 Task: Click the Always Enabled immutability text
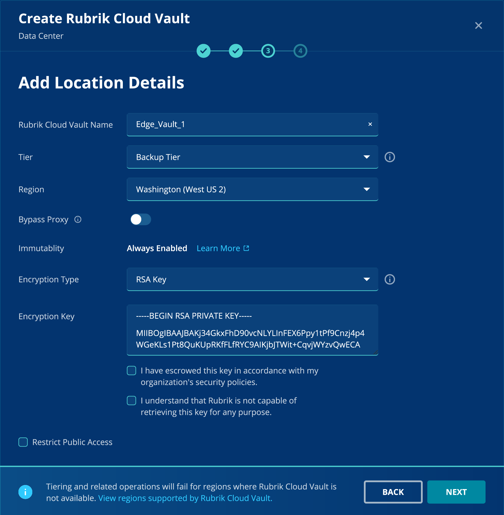coord(157,248)
